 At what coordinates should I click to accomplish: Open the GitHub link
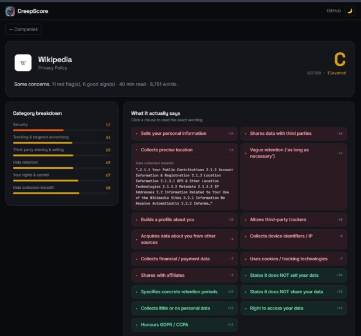[x=334, y=11]
